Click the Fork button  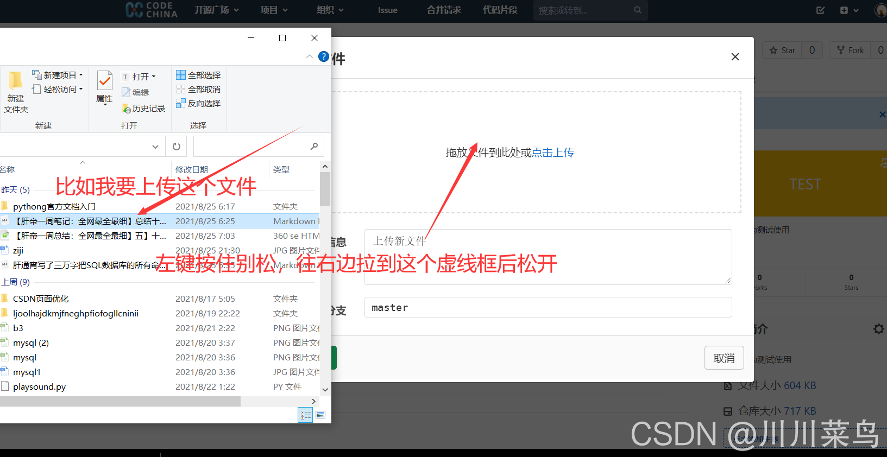pos(850,50)
